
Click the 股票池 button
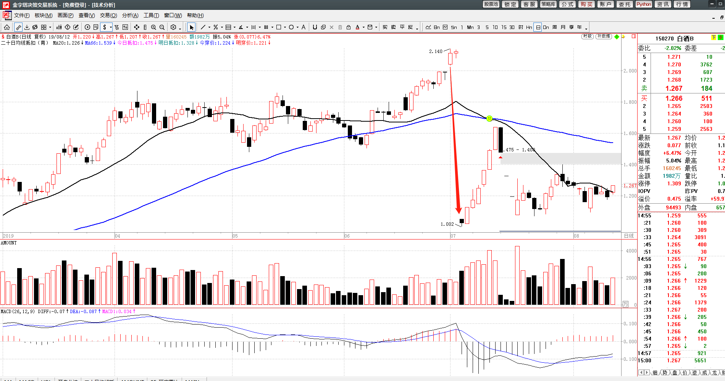point(491,4)
